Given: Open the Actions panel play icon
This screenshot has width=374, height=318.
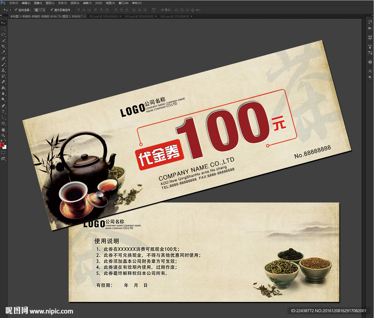Looking at the screenshot, I should point(370,28).
